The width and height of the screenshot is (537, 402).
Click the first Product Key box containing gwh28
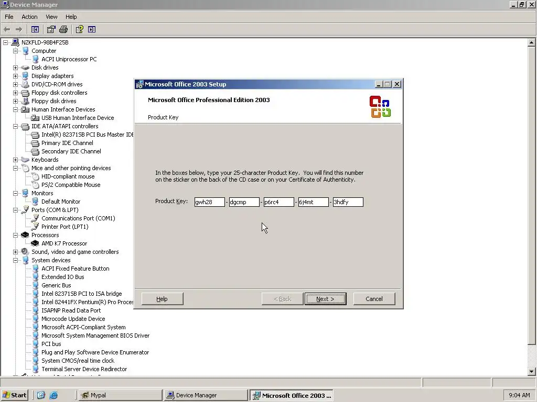click(x=210, y=202)
